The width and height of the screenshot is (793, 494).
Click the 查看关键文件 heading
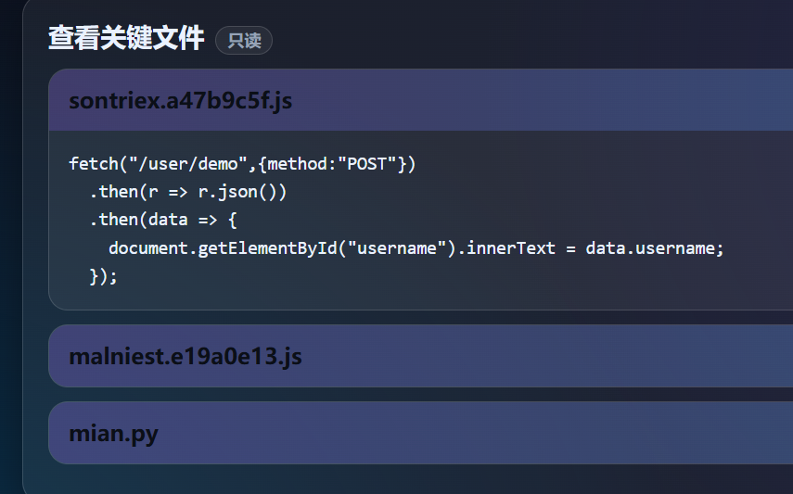pyautogui.click(x=126, y=39)
